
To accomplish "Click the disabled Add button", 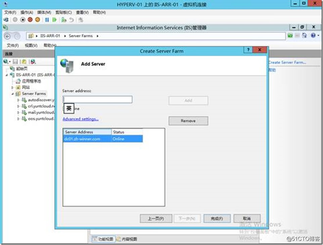I will [188, 100].
